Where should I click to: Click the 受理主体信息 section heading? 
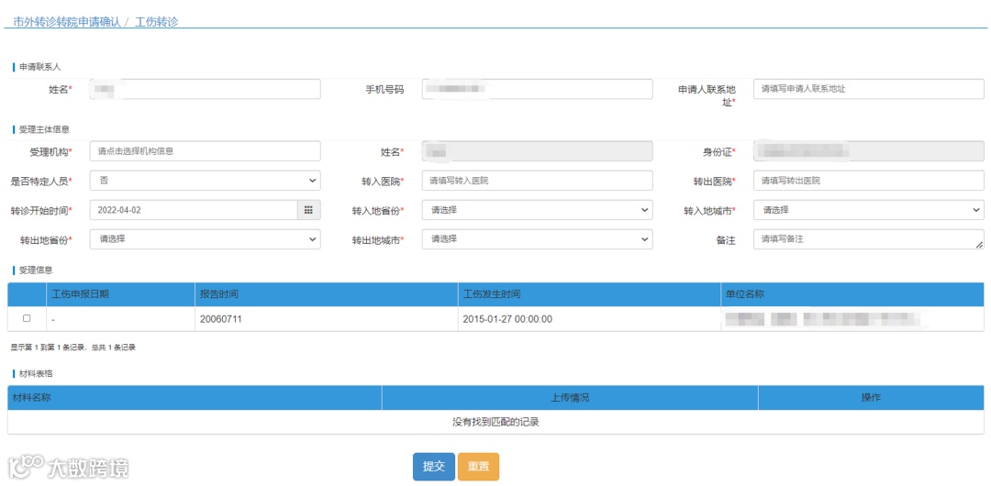[44, 129]
